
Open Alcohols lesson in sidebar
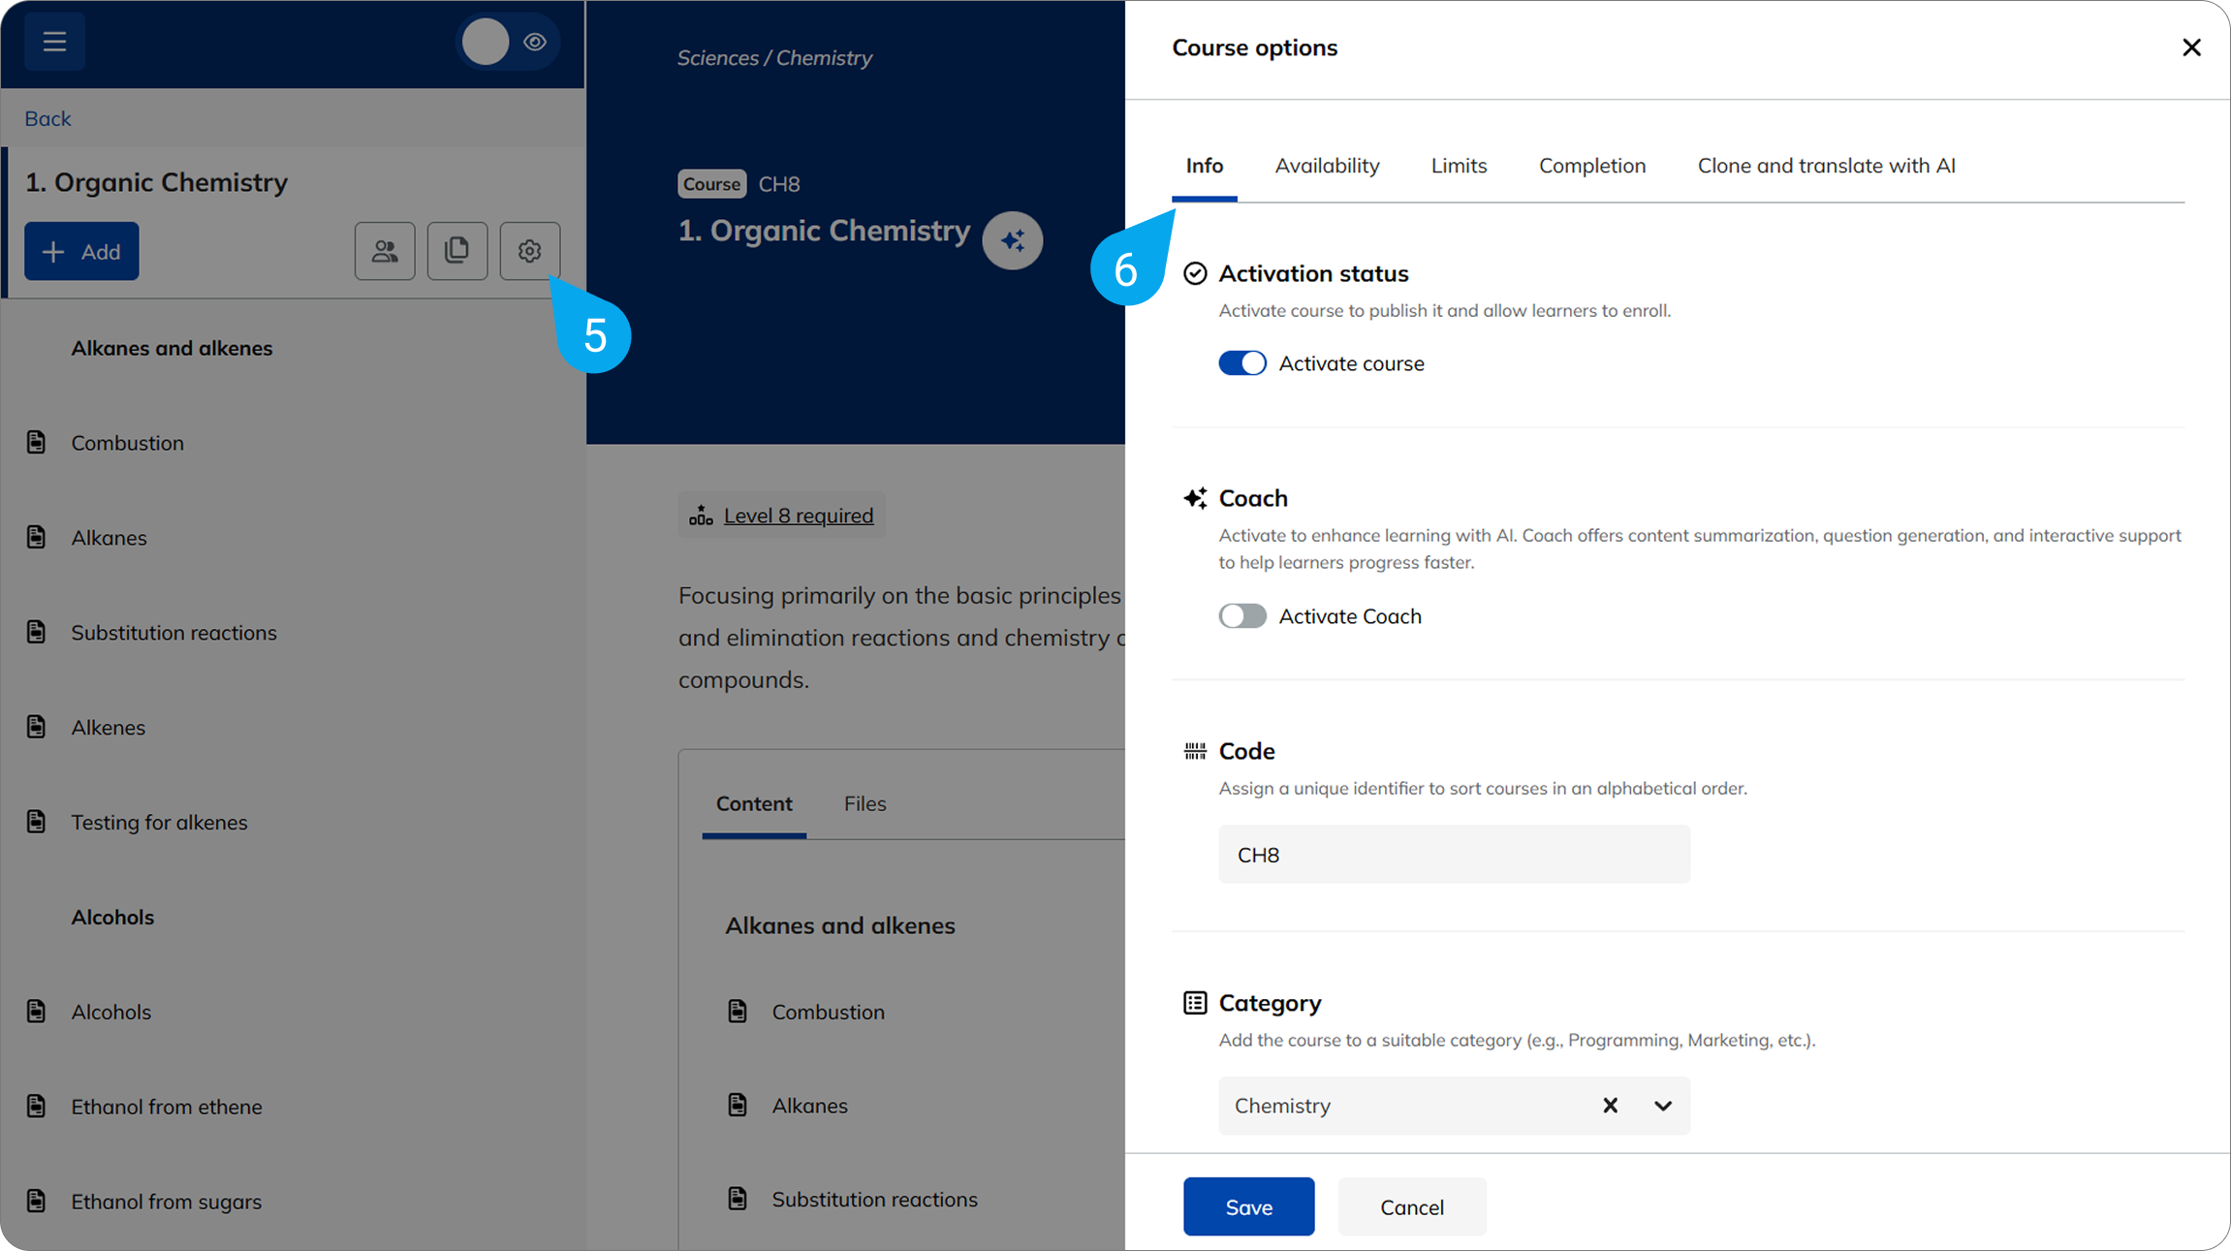(110, 1012)
